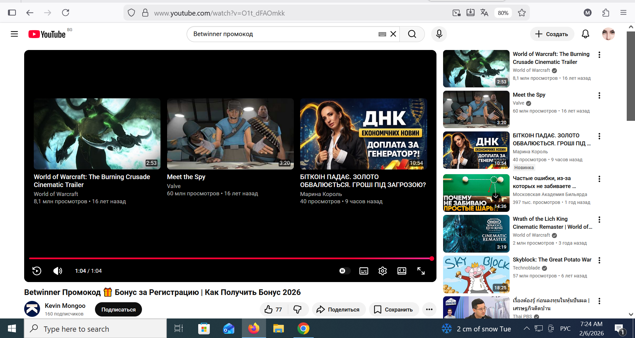Enter fullscreen mode in the player

pos(421,271)
